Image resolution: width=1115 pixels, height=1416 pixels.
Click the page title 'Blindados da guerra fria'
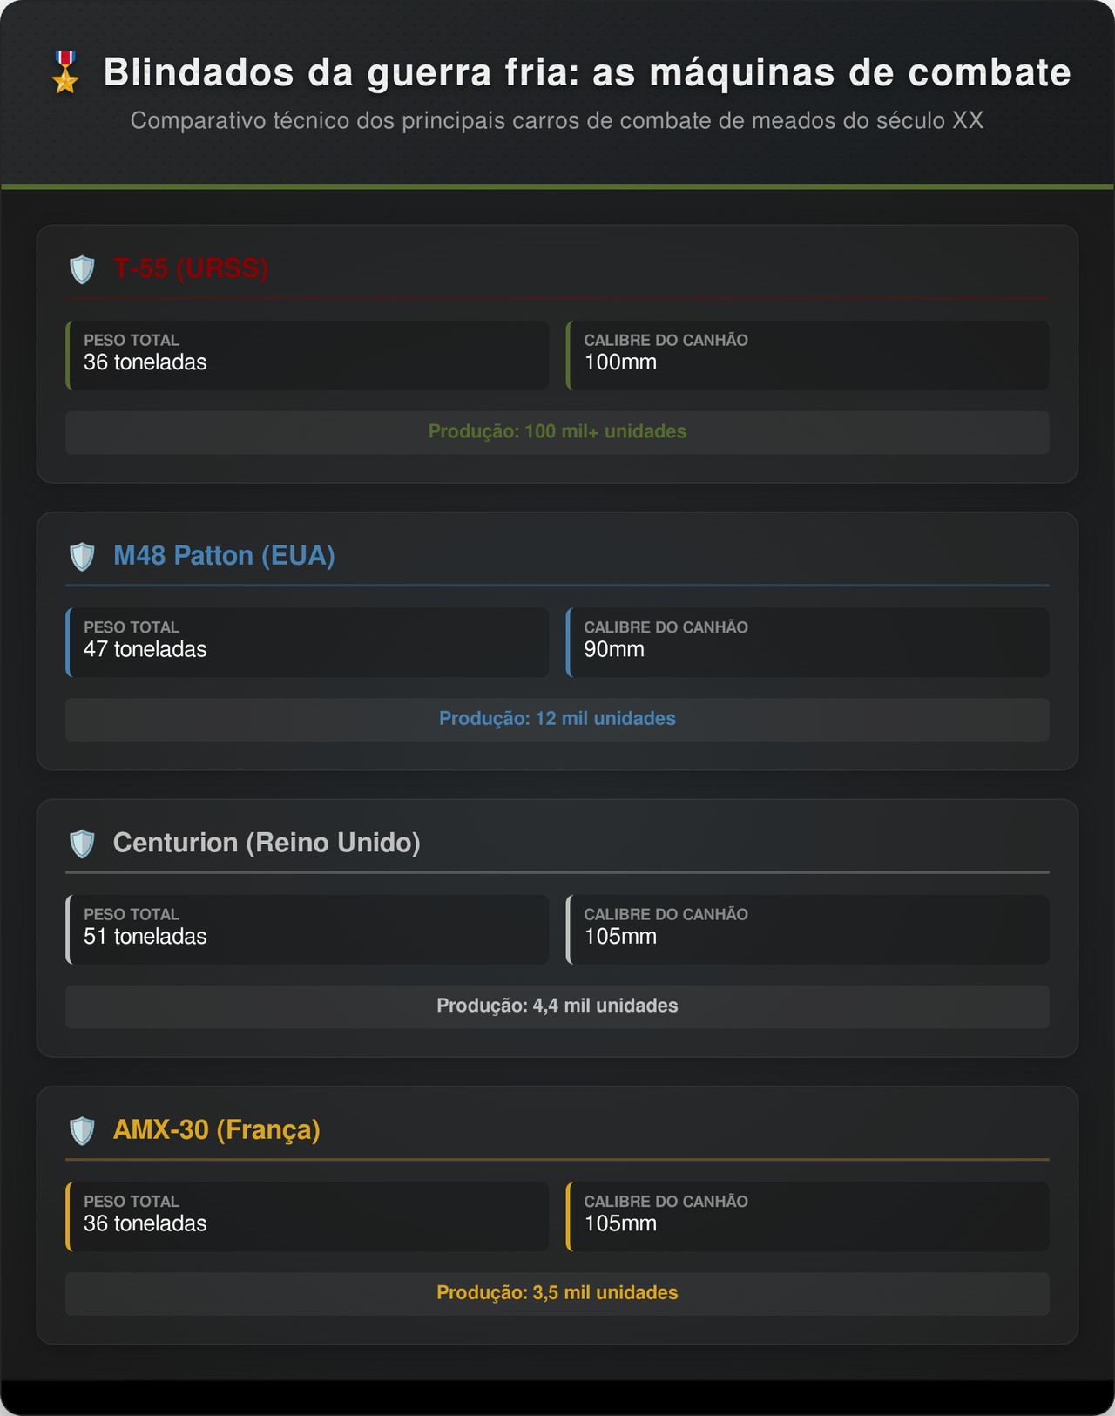tap(586, 72)
